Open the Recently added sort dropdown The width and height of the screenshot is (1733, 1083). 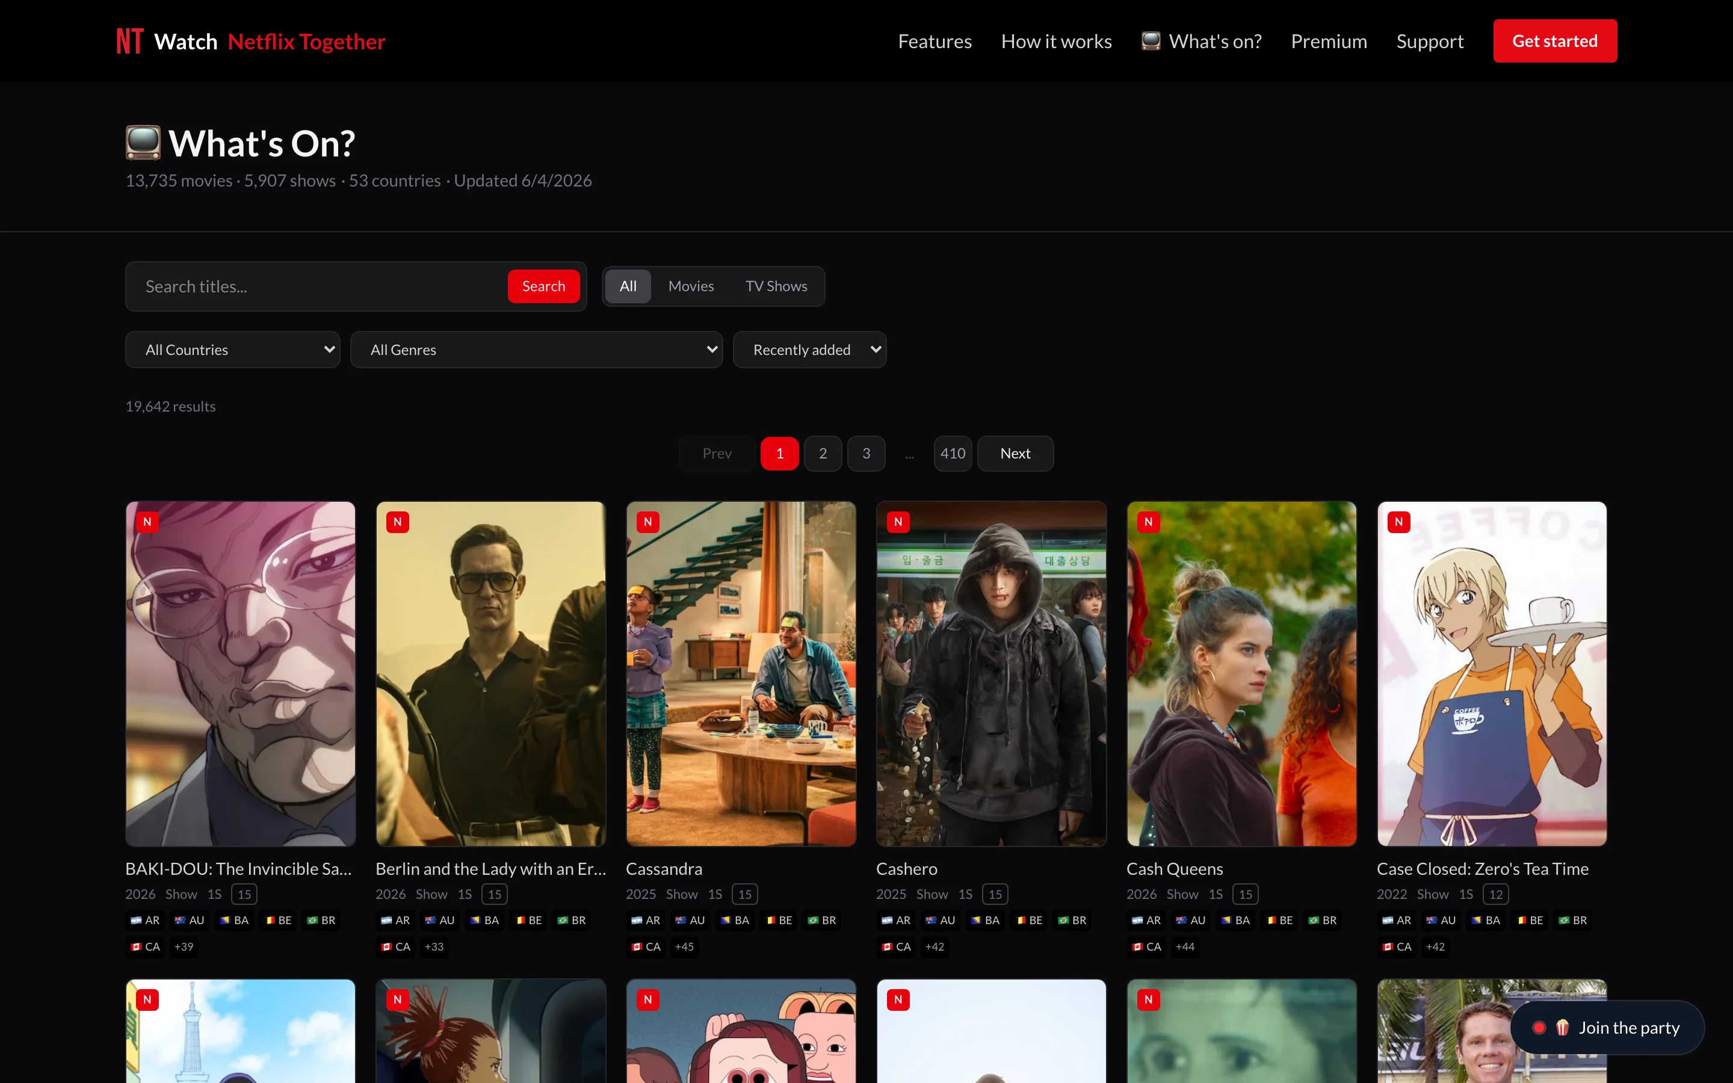tap(809, 350)
